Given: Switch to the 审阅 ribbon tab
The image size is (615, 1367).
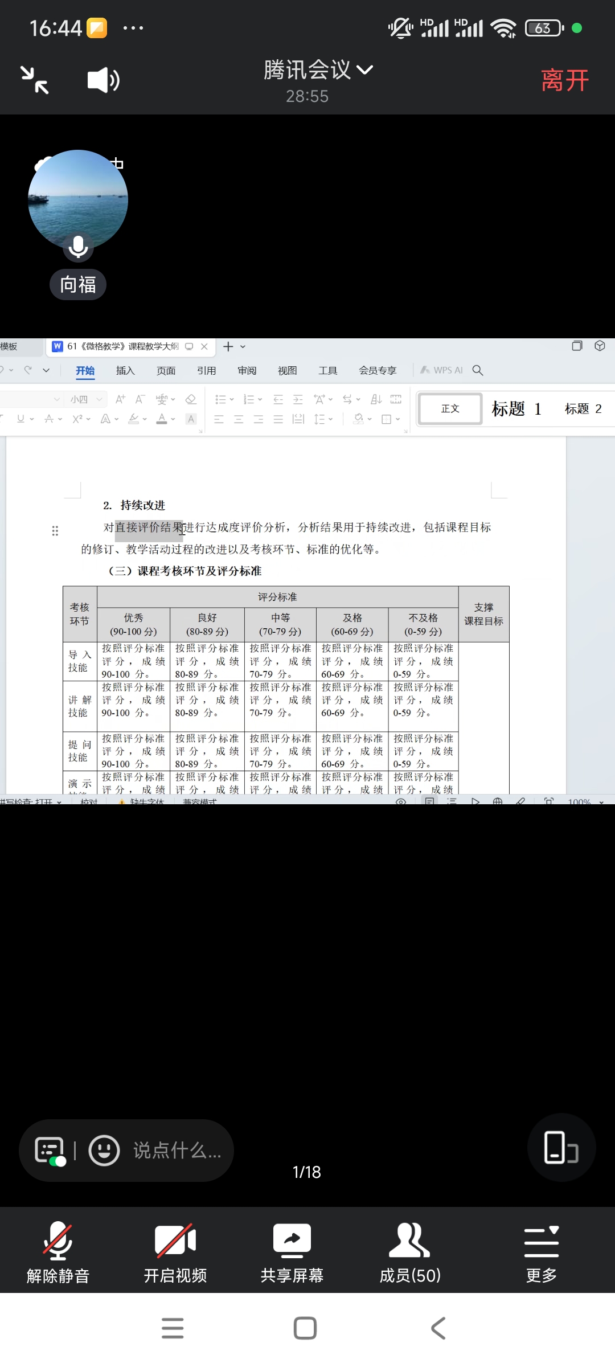Looking at the screenshot, I should click(247, 371).
